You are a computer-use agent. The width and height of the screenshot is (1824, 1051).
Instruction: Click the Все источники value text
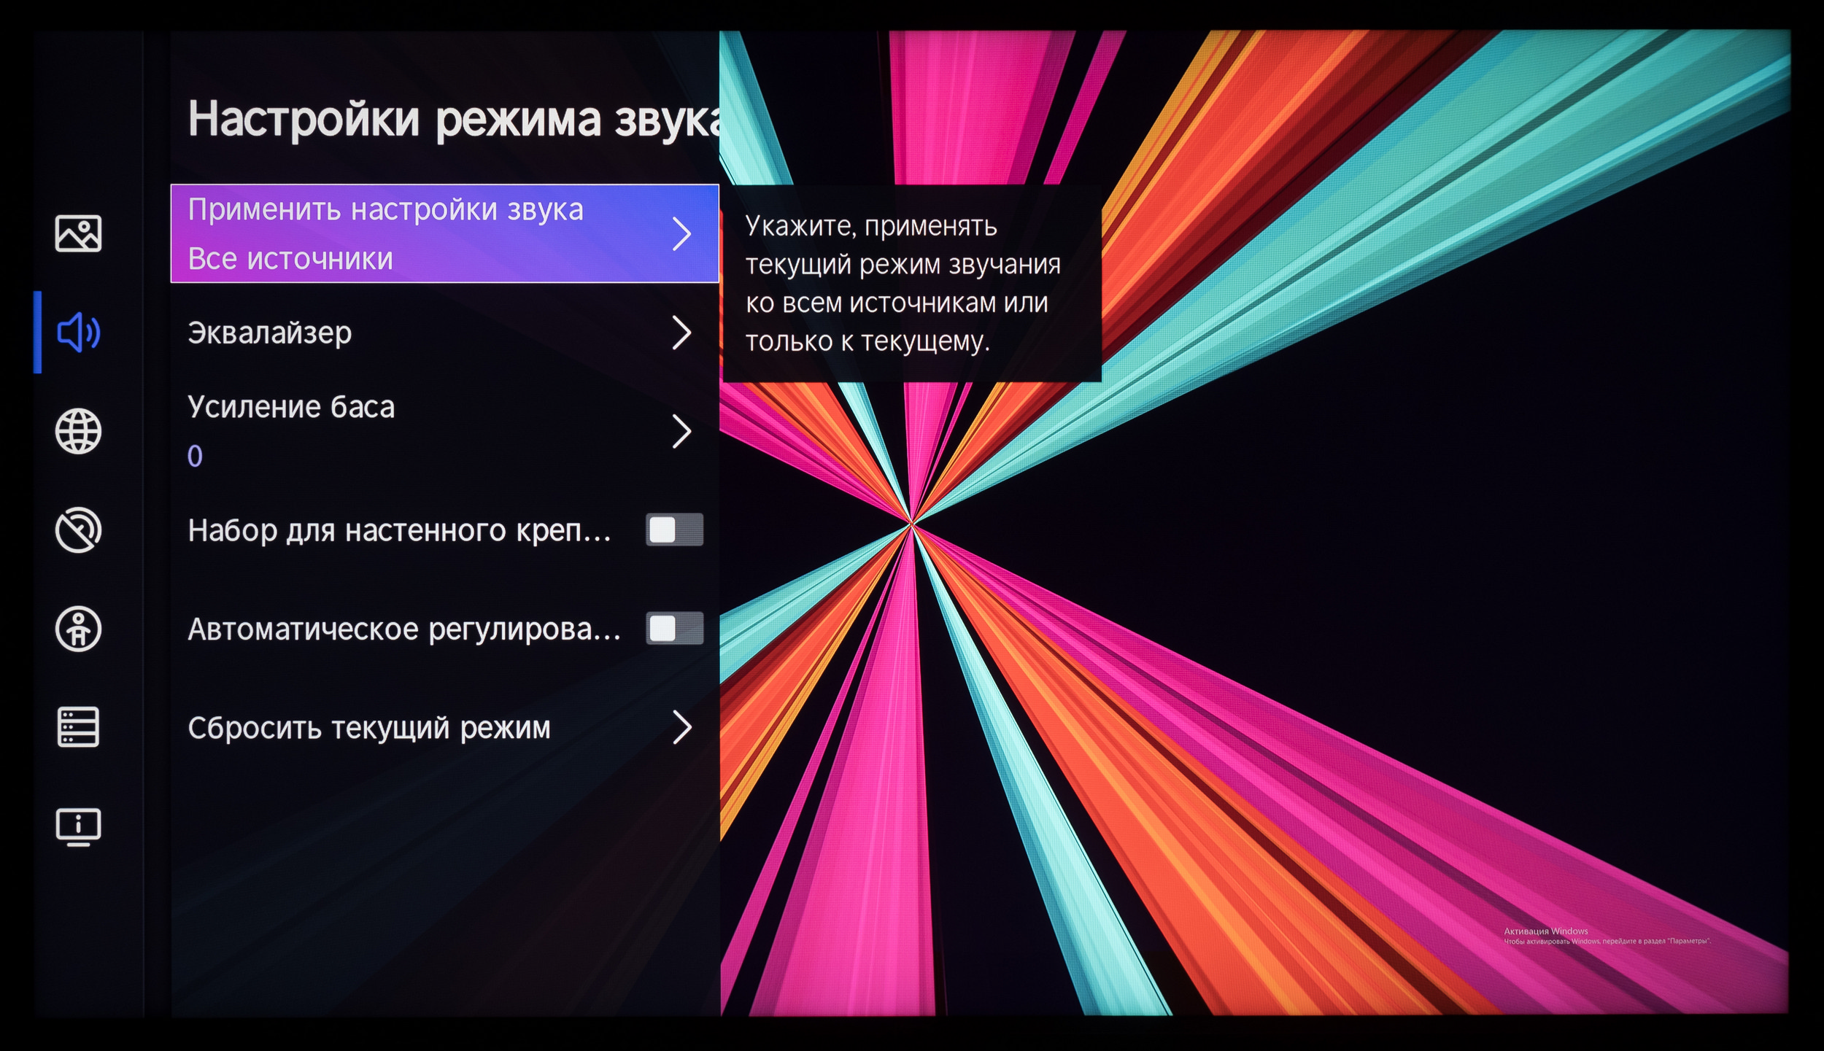pyautogui.click(x=290, y=259)
